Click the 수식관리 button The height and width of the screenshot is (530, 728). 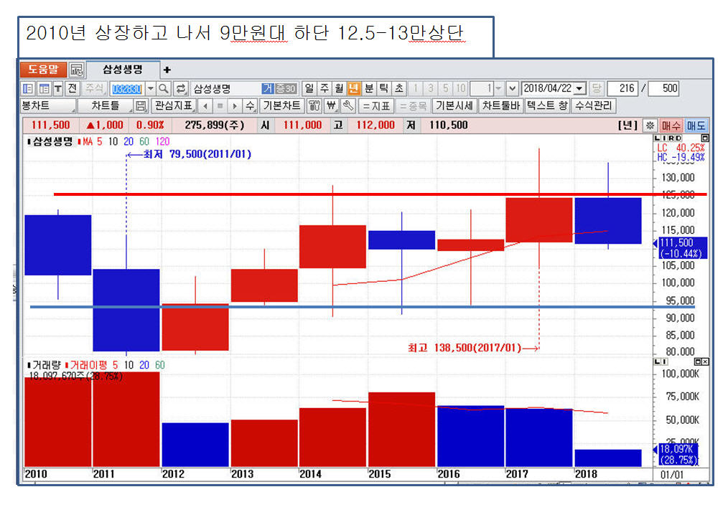pos(594,106)
